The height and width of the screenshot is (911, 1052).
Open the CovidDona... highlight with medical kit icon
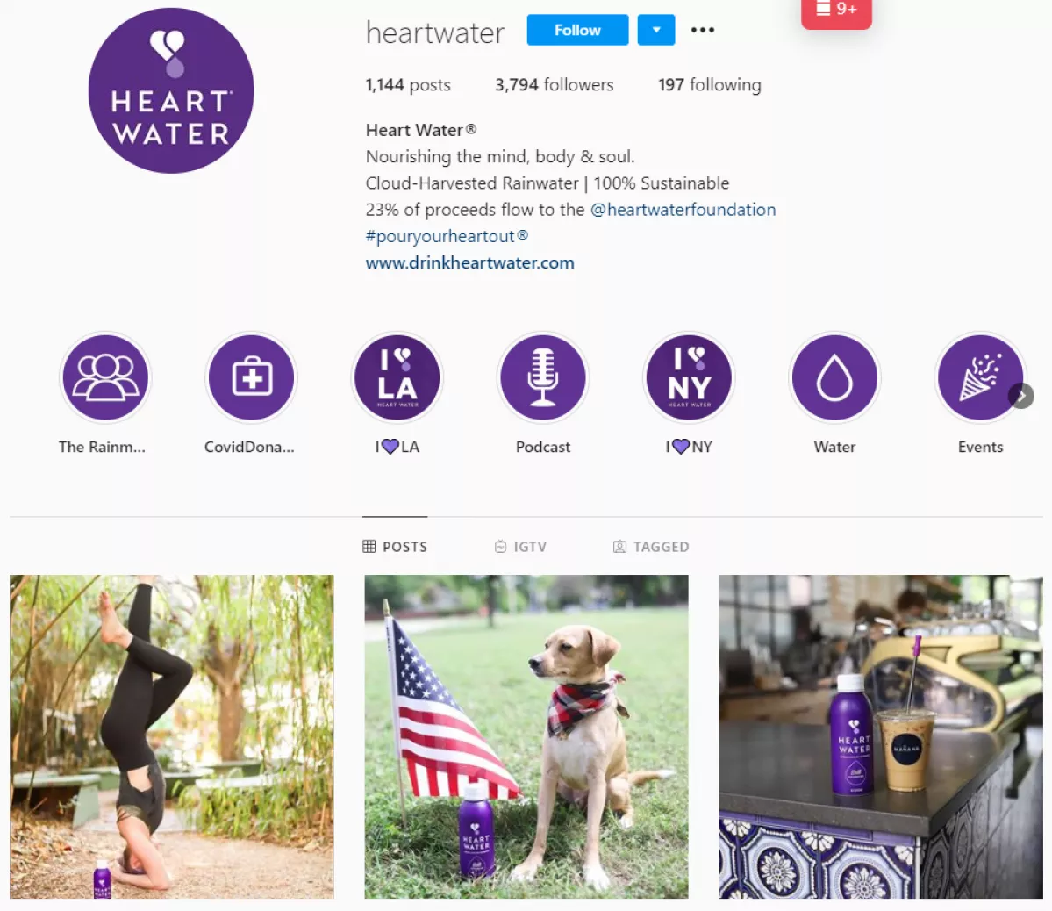pos(251,377)
